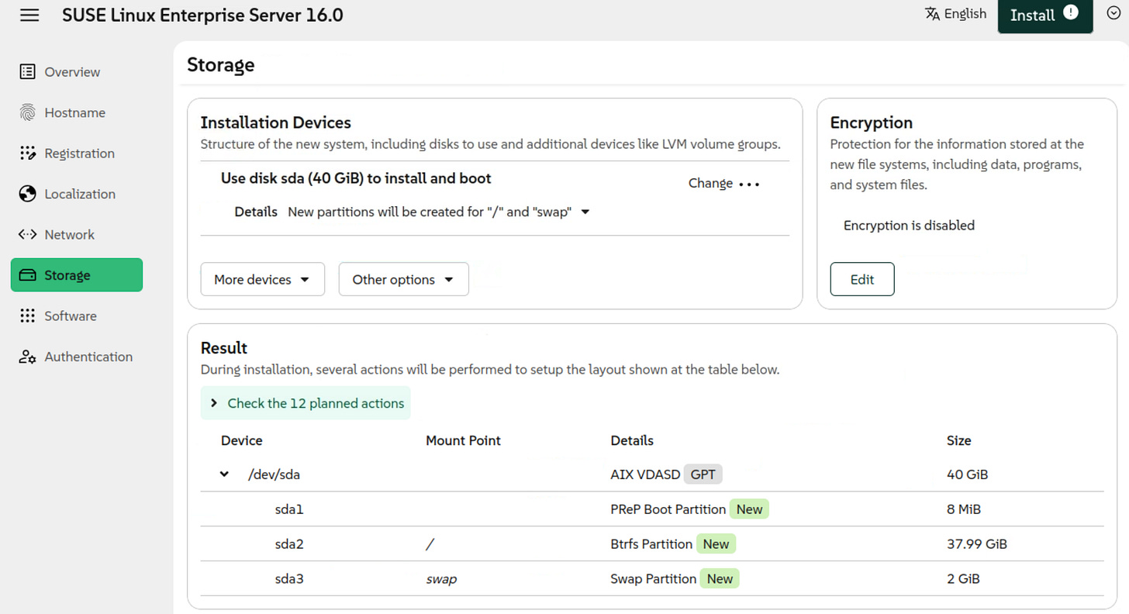Click the Storage drive icon
This screenshot has height=614, width=1129.
27,275
